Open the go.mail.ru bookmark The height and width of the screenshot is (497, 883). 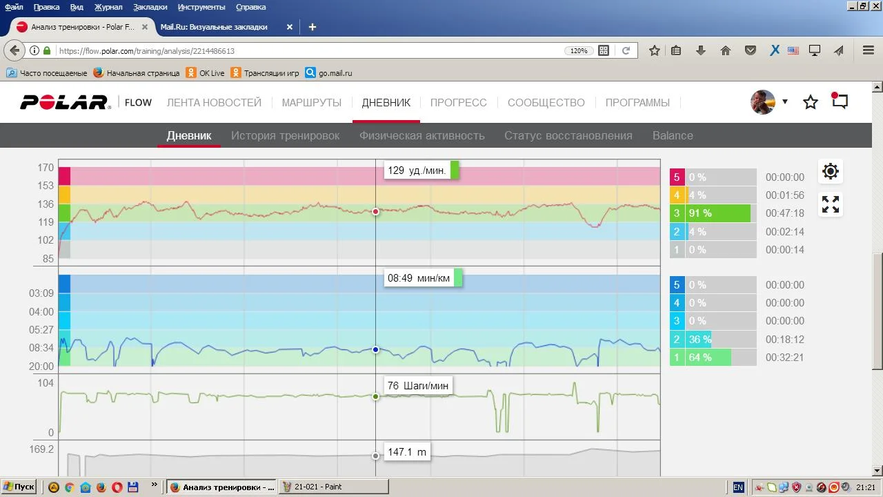[329, 72]
